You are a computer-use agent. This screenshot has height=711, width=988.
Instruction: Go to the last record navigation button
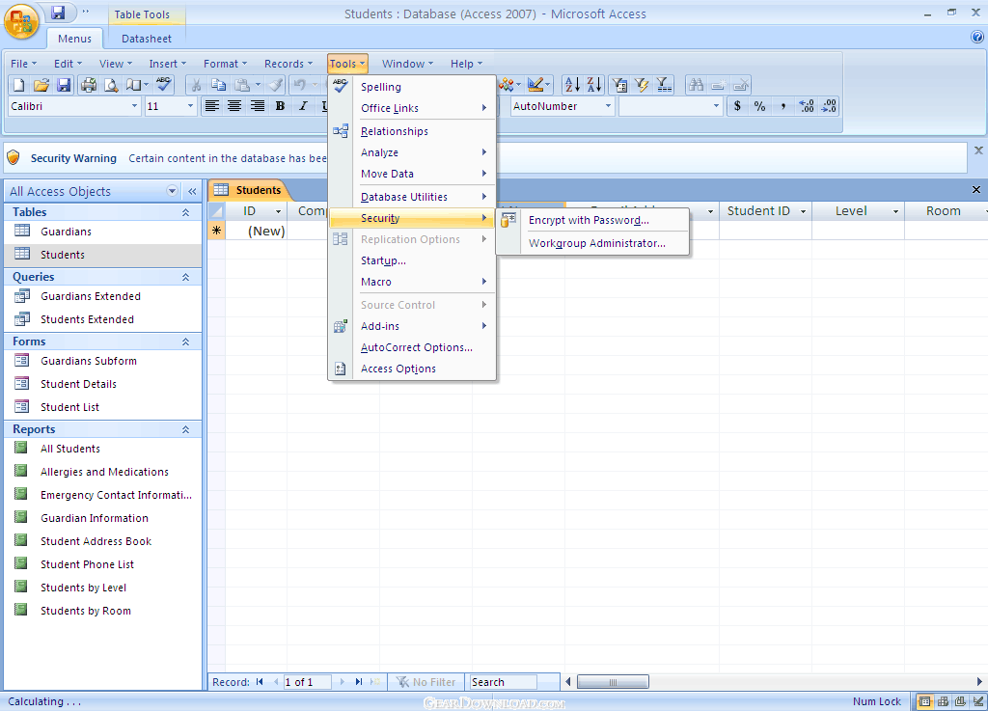pos(359,682)
